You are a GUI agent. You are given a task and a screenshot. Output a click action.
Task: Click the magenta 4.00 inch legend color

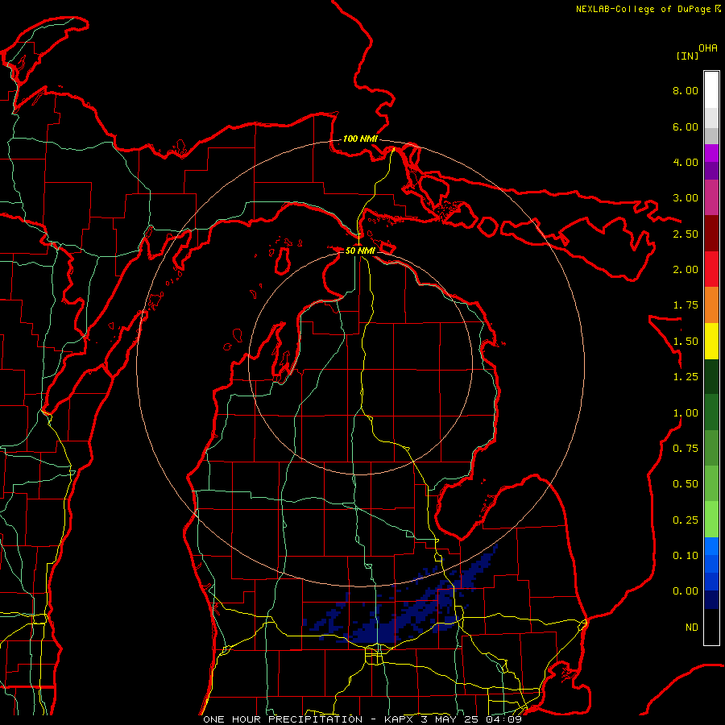(711, 153)
